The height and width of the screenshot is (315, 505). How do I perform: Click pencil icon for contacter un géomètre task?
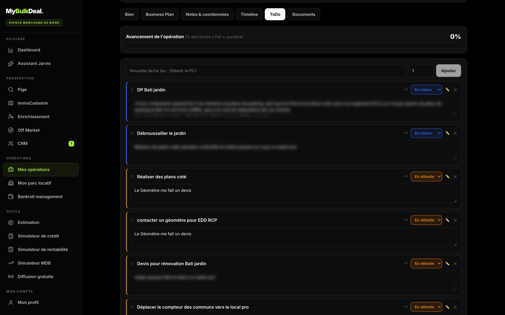click(448, 220)
